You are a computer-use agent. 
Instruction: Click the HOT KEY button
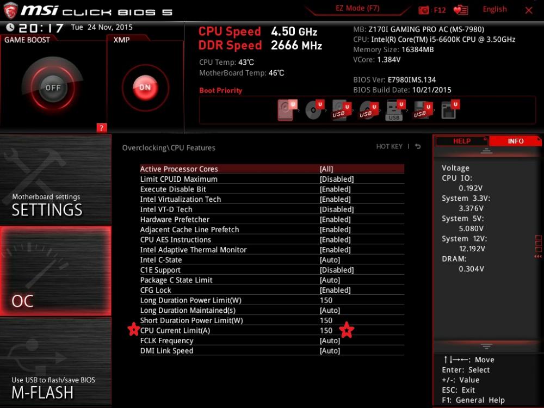[390, 146]
